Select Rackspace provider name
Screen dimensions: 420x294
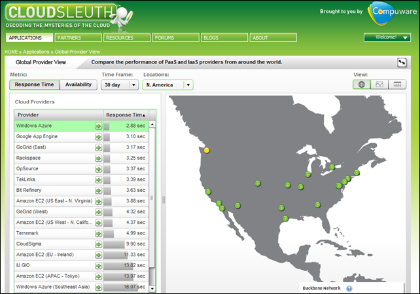tap(28, 158)
